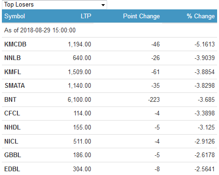Click the As of 2018-08-29 timestamp row

[x=109, y=30]
